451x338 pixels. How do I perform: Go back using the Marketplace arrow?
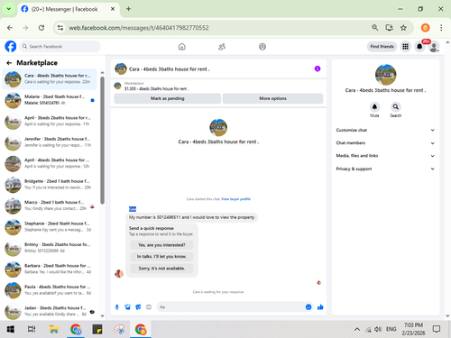9,63
